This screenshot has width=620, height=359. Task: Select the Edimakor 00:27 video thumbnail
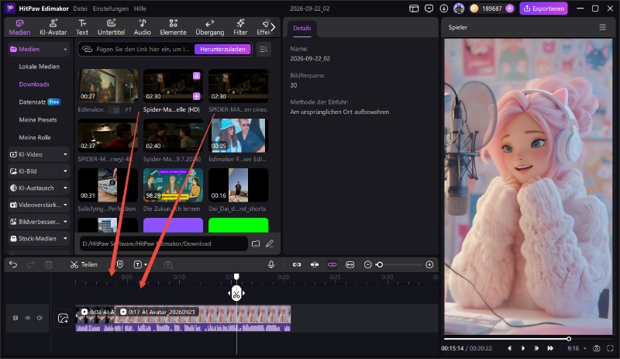108,85
